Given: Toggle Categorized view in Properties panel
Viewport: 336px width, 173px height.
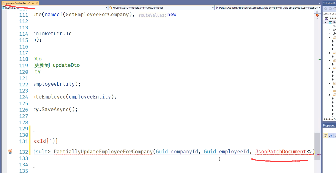Looking at the screenshot, I should [x=326, y=135].
